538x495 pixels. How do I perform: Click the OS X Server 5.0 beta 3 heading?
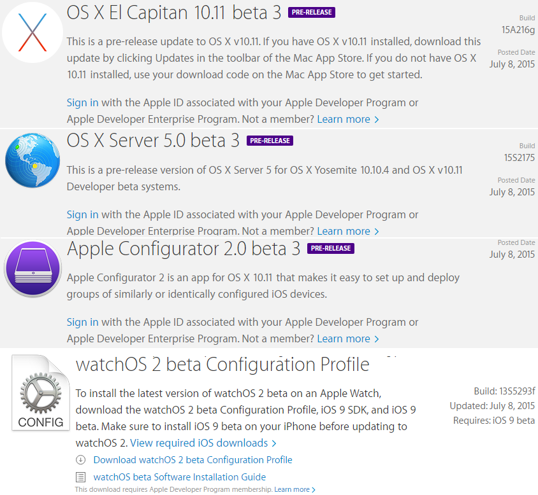(153, 141)
